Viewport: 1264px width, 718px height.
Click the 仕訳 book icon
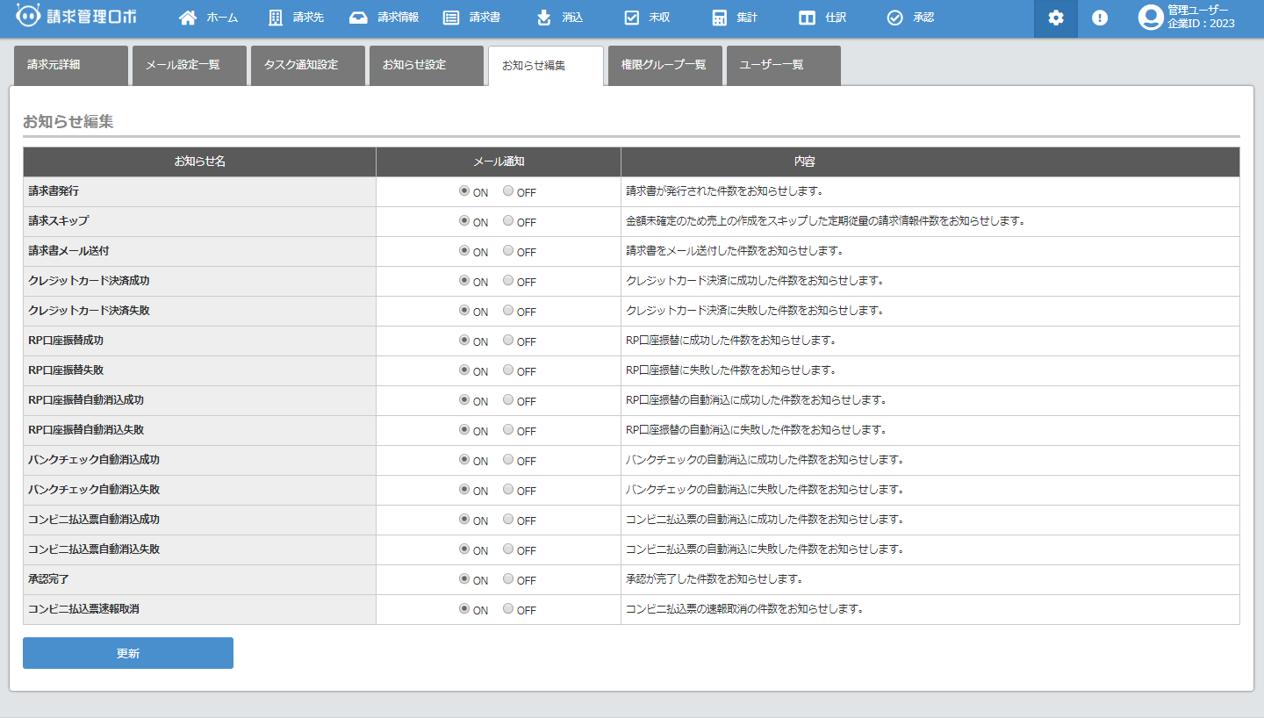(x=807, y=18)
